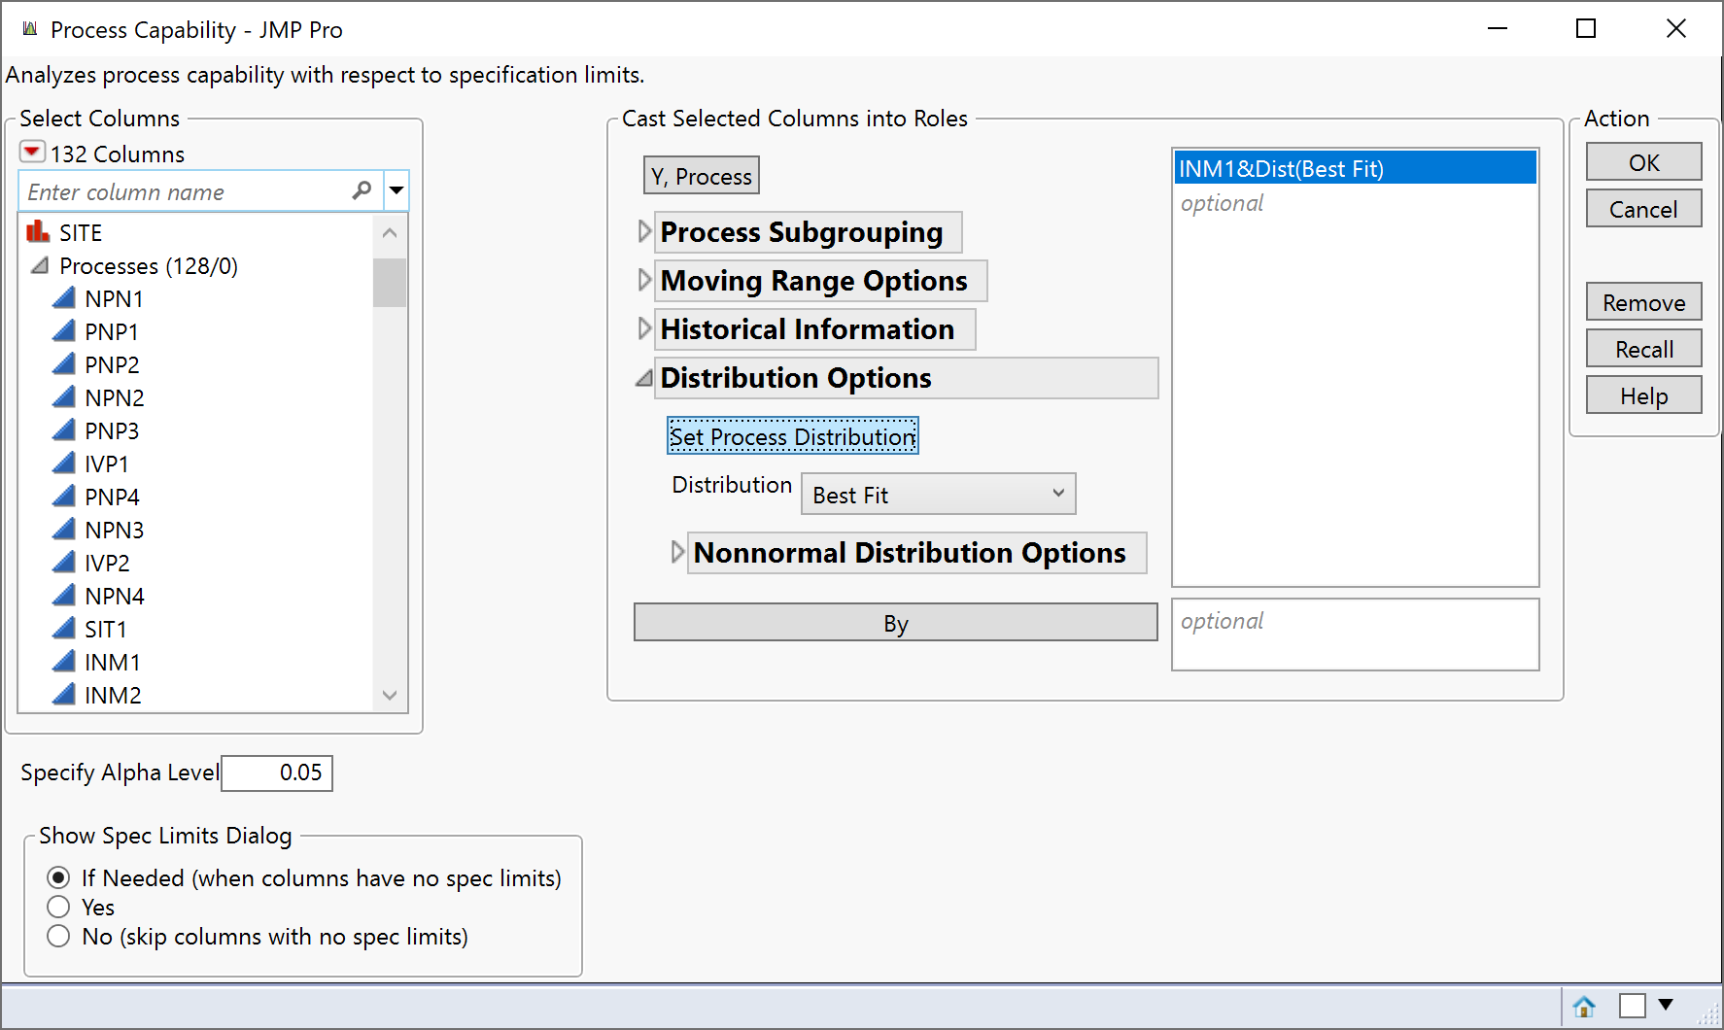Select the Yes spec limits option
This screenshot has height=1030, width=1724.
(58, 907)
